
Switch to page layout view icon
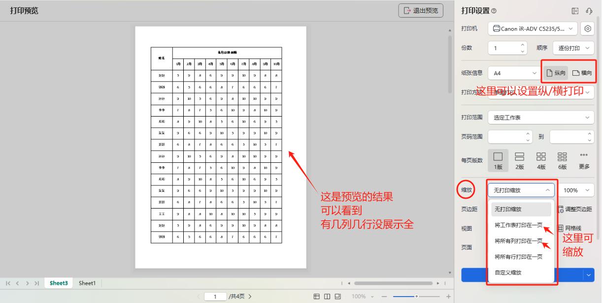(x=337, y=297)
